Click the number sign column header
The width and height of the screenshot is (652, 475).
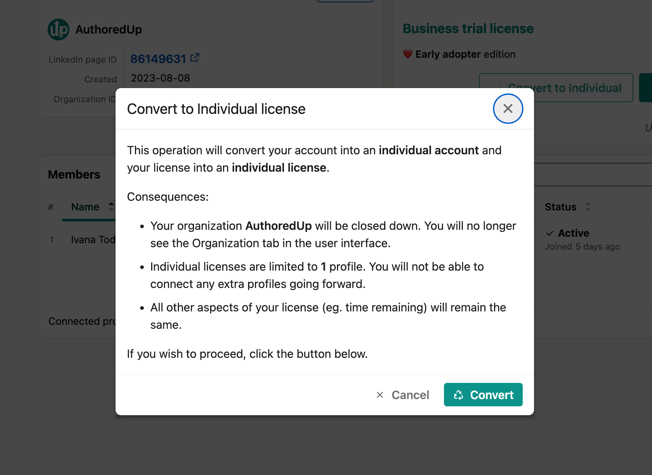(x=50, y=207)
